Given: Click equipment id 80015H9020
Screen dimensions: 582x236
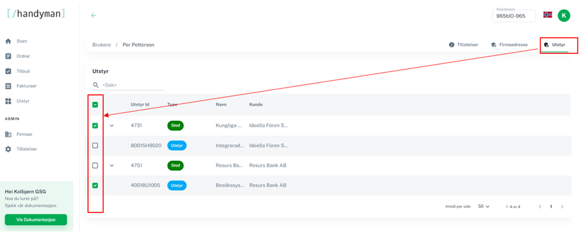Looking at the screenshot, I should click(x=146, y=146).
